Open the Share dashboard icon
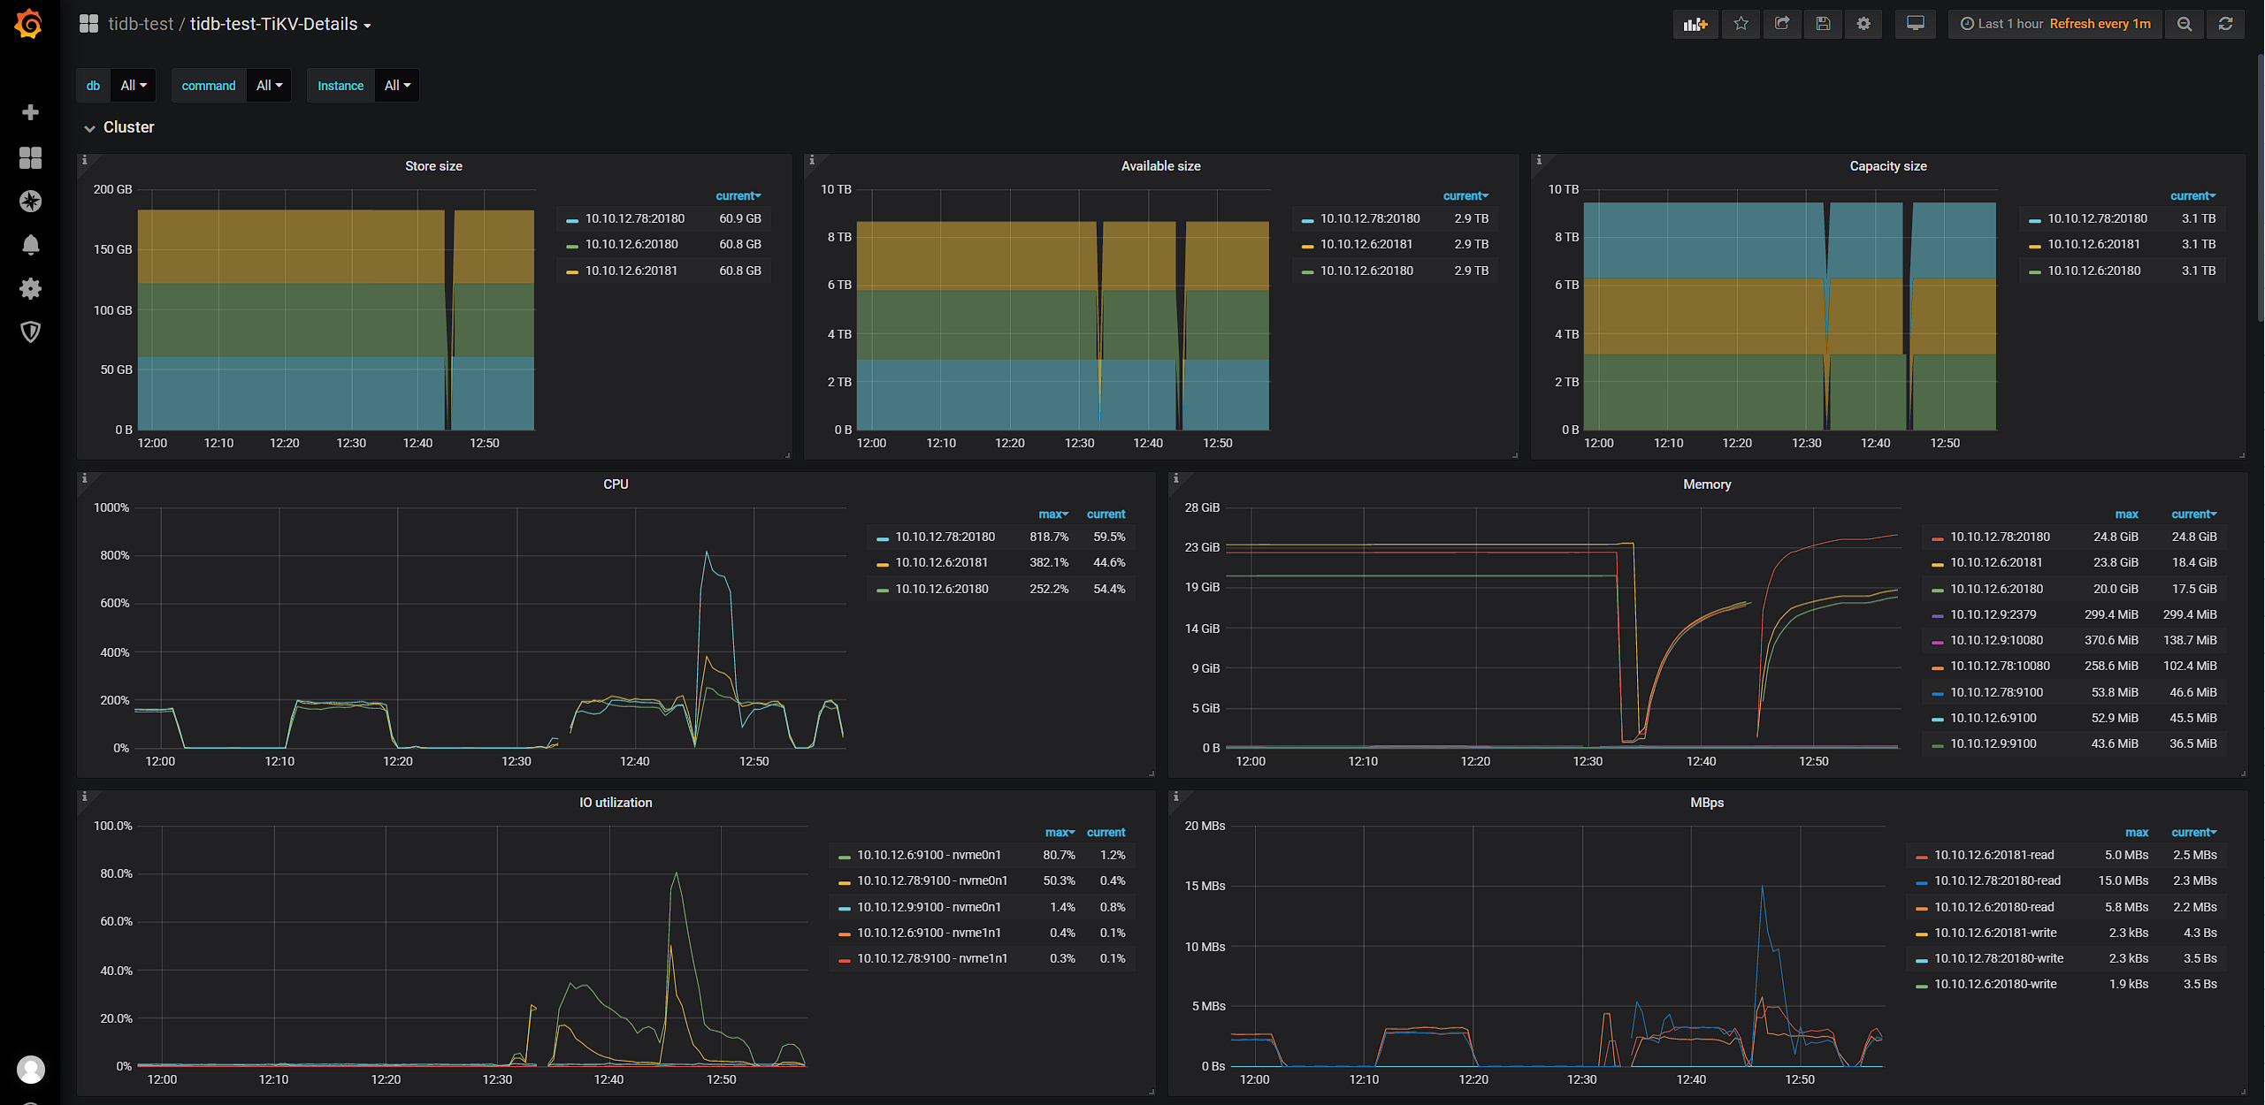 coord(1782,24)
